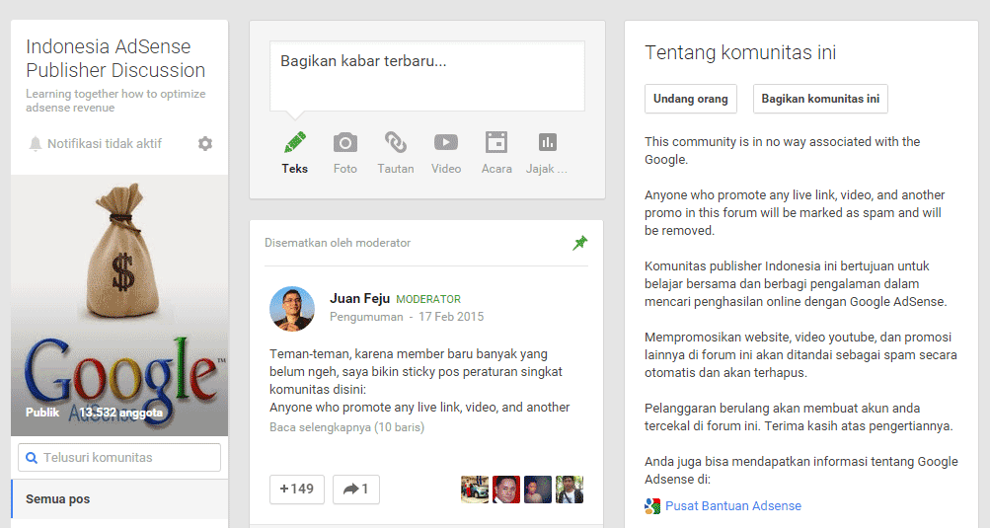The image size is (990, 528).
Task: Open Juan Feju's profile name link
Action: click(360, 298)
